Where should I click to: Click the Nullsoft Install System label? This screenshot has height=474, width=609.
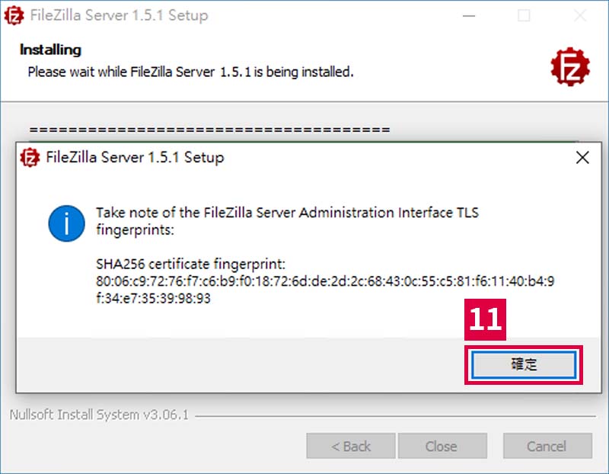point(99,415)
